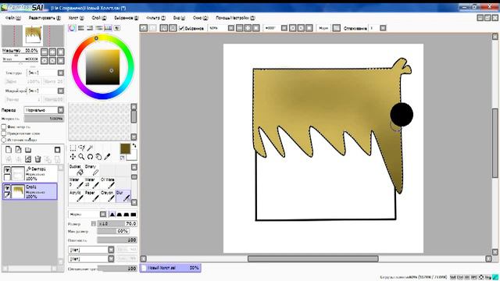Switch to the Новый Холст.sai canvas tab

pos(170,268)
